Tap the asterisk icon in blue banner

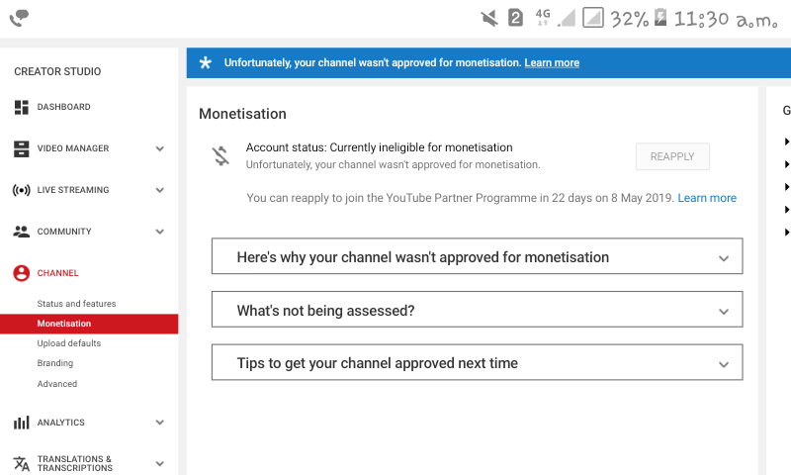206,62
